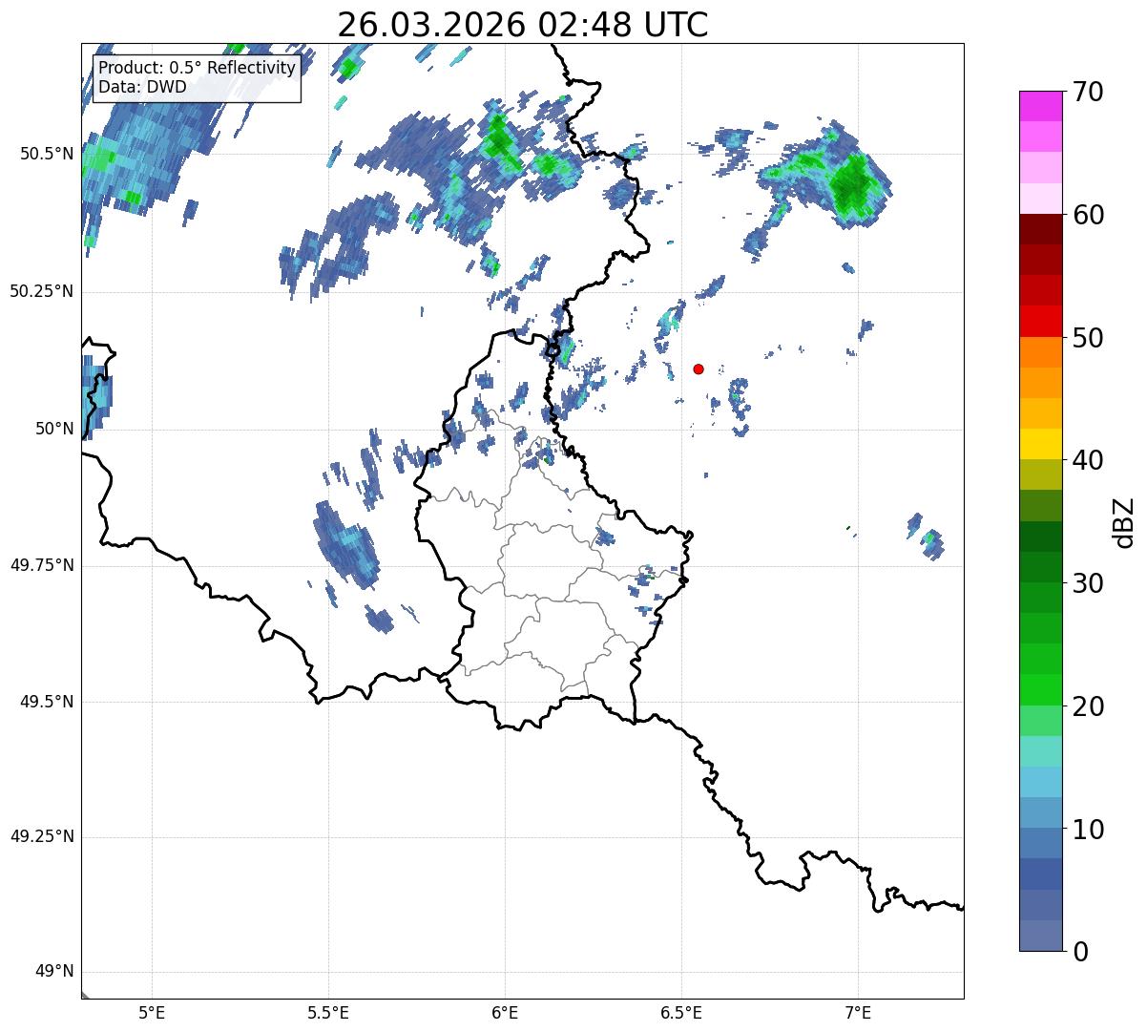Click the 6.5°E longitude label
The height and width of the screenshot is (1032, 1147).
pos(681,1012)
